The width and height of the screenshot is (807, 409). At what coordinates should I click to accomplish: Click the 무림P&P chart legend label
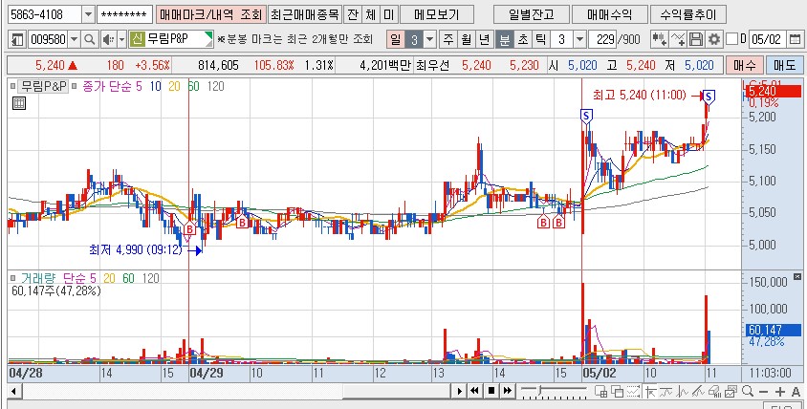pyautogui.click(x=43, y=86)
